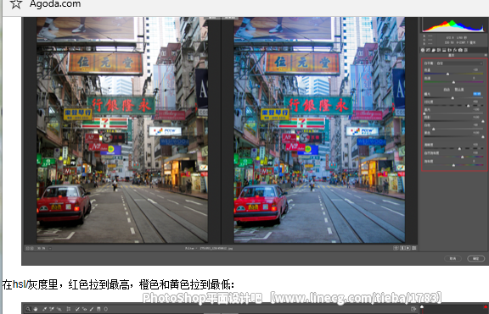Select the Radial Filter in lower toolbar

click(106, 309)
